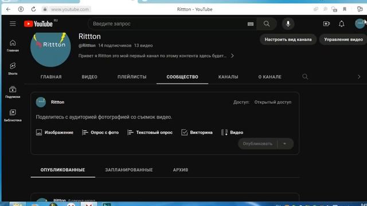Open the create video icon

click(326, 24)
